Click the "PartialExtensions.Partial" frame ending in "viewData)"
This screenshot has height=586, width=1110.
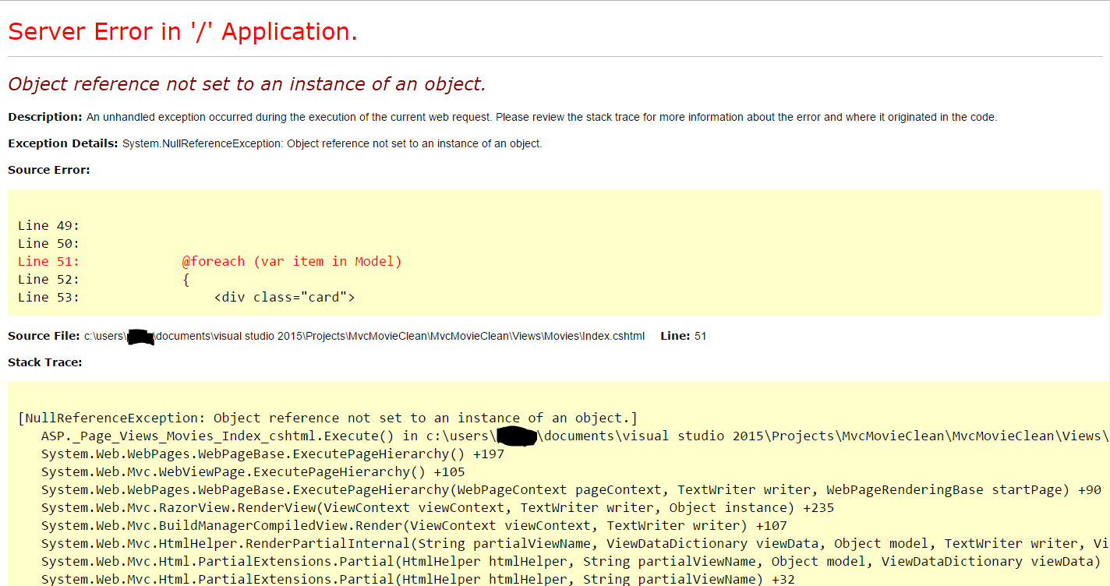(x=571, y=562)
